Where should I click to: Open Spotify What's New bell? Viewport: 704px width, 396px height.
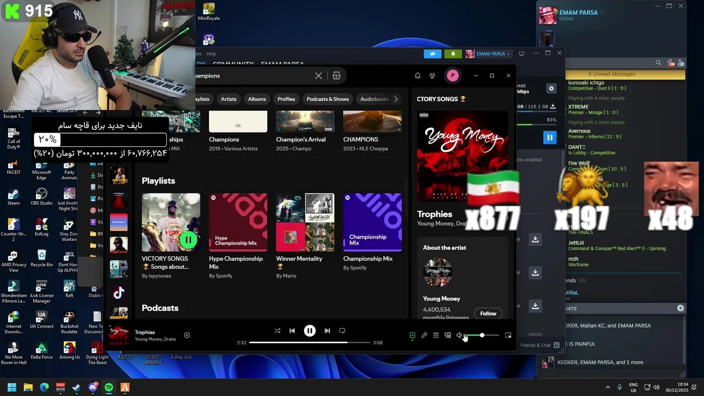tap(417, 76)
